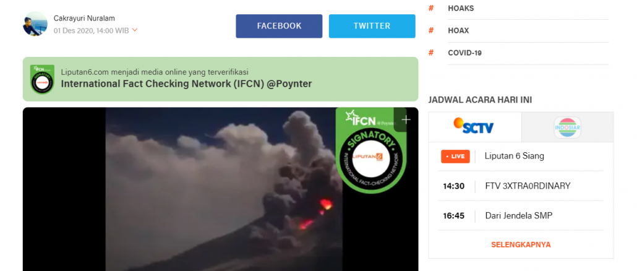Expand the plus icon on the image
This screenshot has height=271, width=637.
click(406, 119)
